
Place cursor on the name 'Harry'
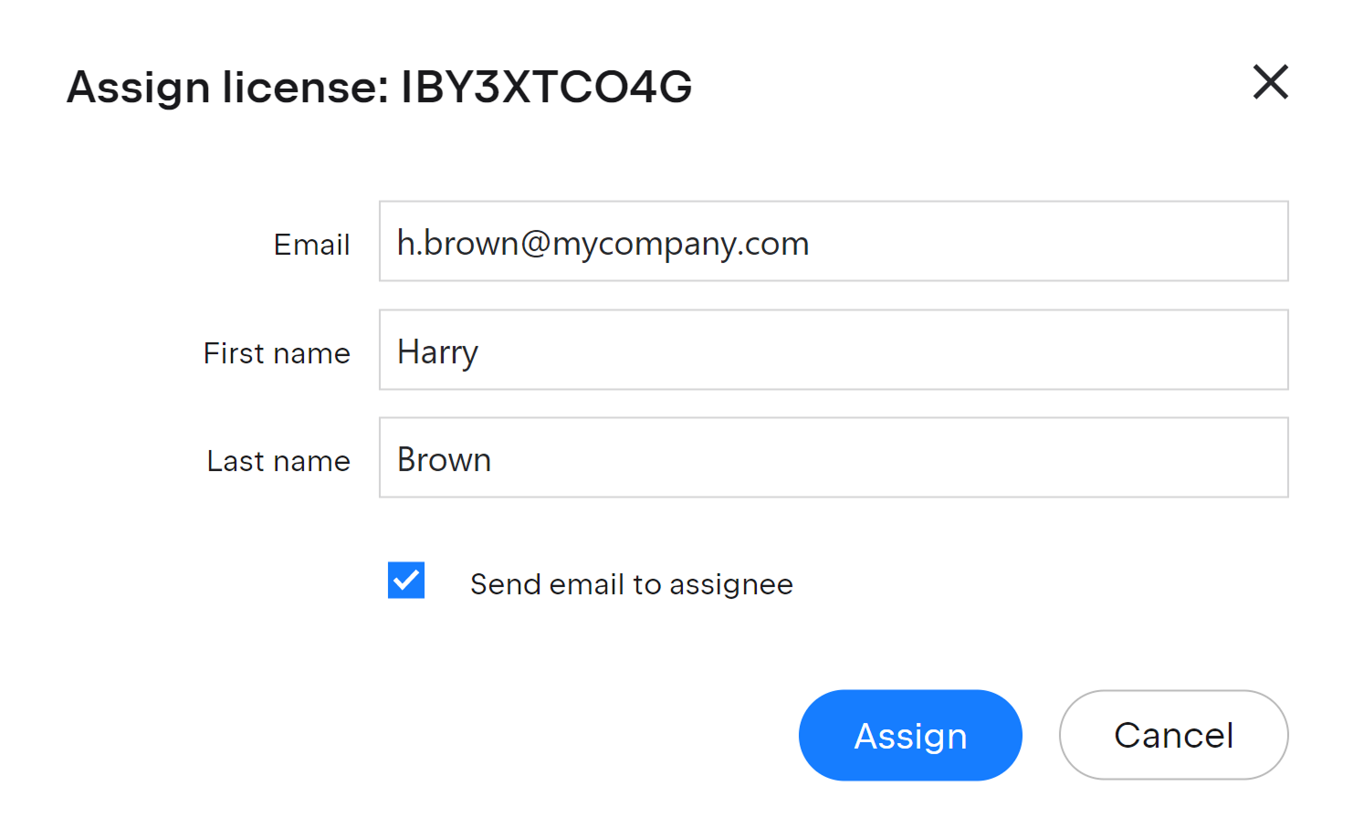tap(437, 352)
